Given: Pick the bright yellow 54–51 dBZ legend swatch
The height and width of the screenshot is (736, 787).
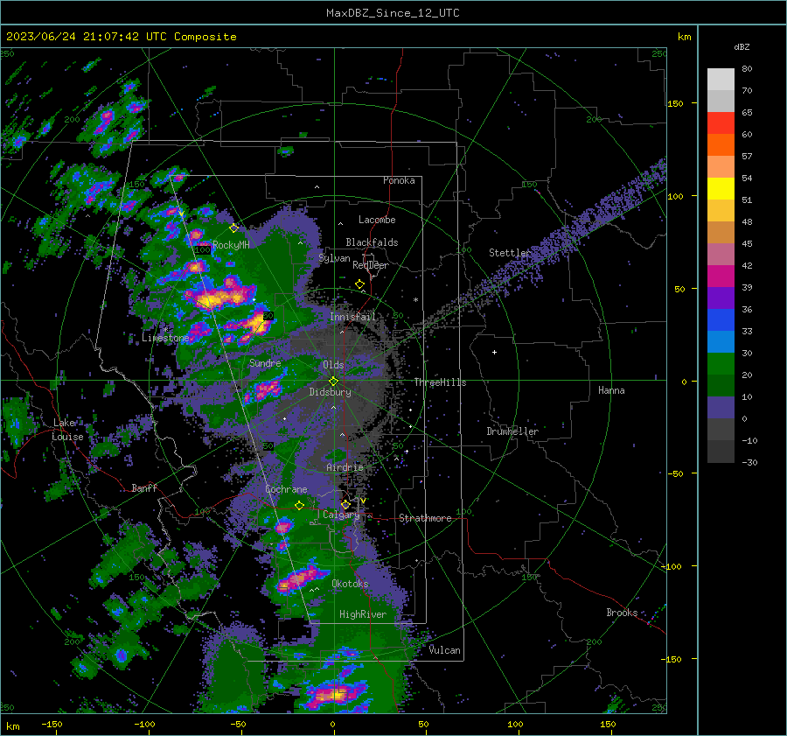Looking at the screenshot, I should pyautogui.click(x=721, y=189).
